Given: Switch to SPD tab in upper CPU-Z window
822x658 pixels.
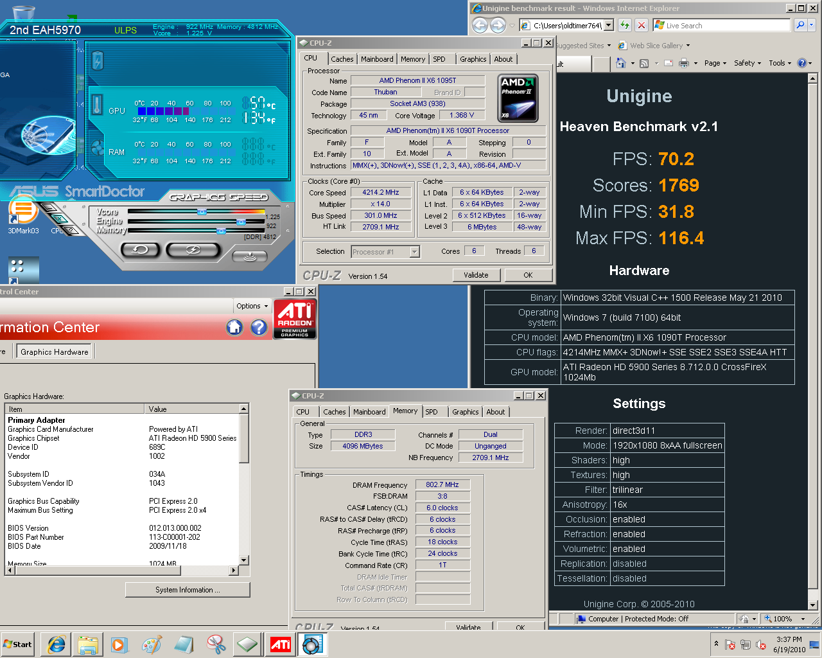Looking at the screenshot, I should click(439, 59).
